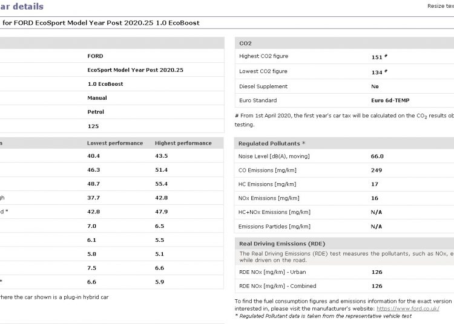454x324 pixels.
Task: Click the Real Driving Emissions (RDE) header
Action: (282, 244)
